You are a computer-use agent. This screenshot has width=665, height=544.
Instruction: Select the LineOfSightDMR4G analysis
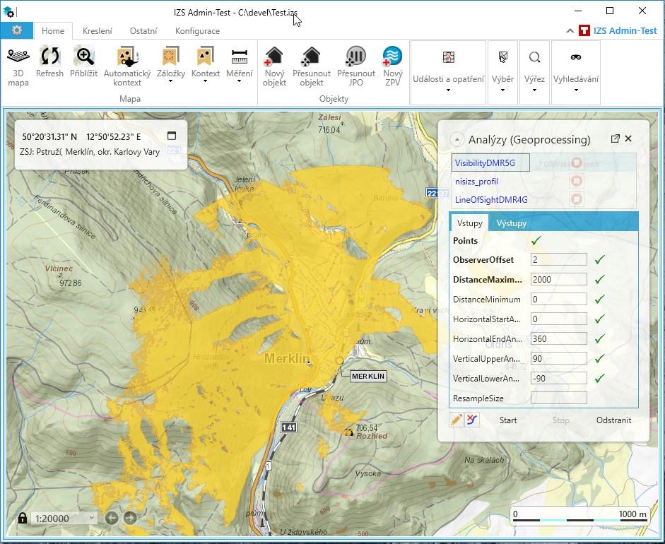tap(491, 200)
